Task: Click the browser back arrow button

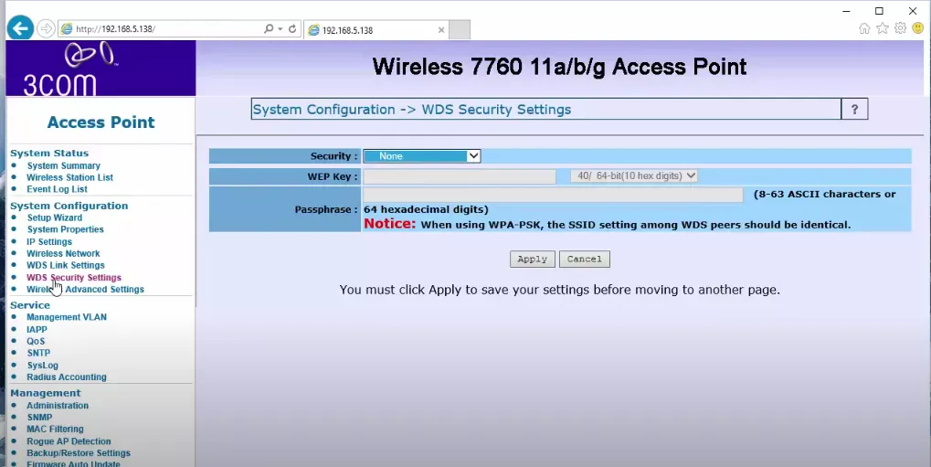Action: [x=20, y=28]
